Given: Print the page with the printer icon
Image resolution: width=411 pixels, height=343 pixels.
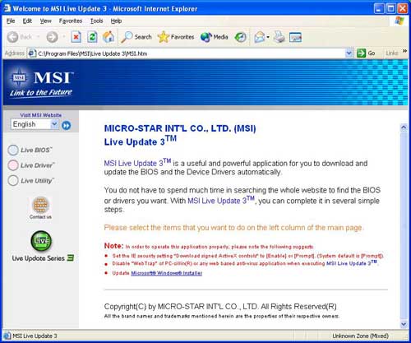Looking at the screenshot, I should coord(279,37).
